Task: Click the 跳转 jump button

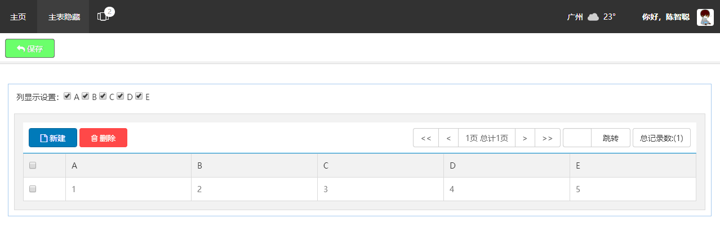Action: click(611, 138)
